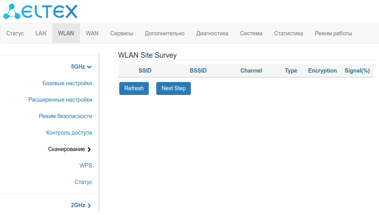Open Базовые настройки in sidebar
This screenshot has width=379, height=215.
[67, 83]
